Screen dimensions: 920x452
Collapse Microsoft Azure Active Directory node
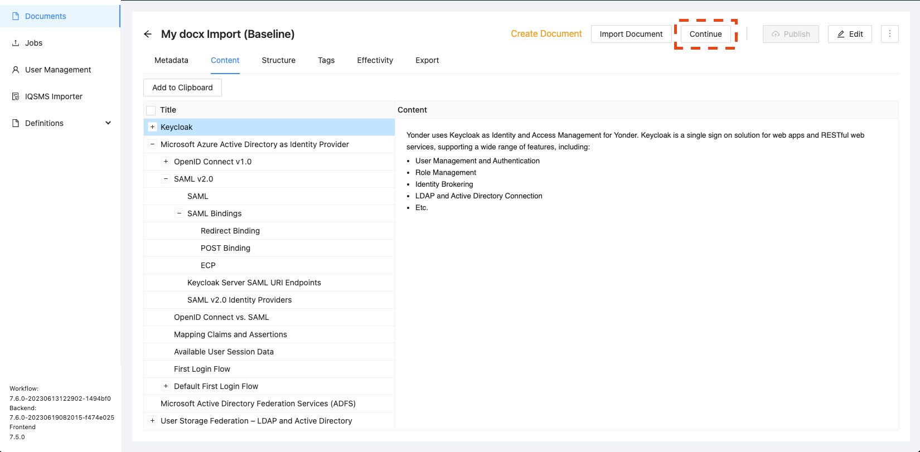pyautogui.click(x=152, y=144)
